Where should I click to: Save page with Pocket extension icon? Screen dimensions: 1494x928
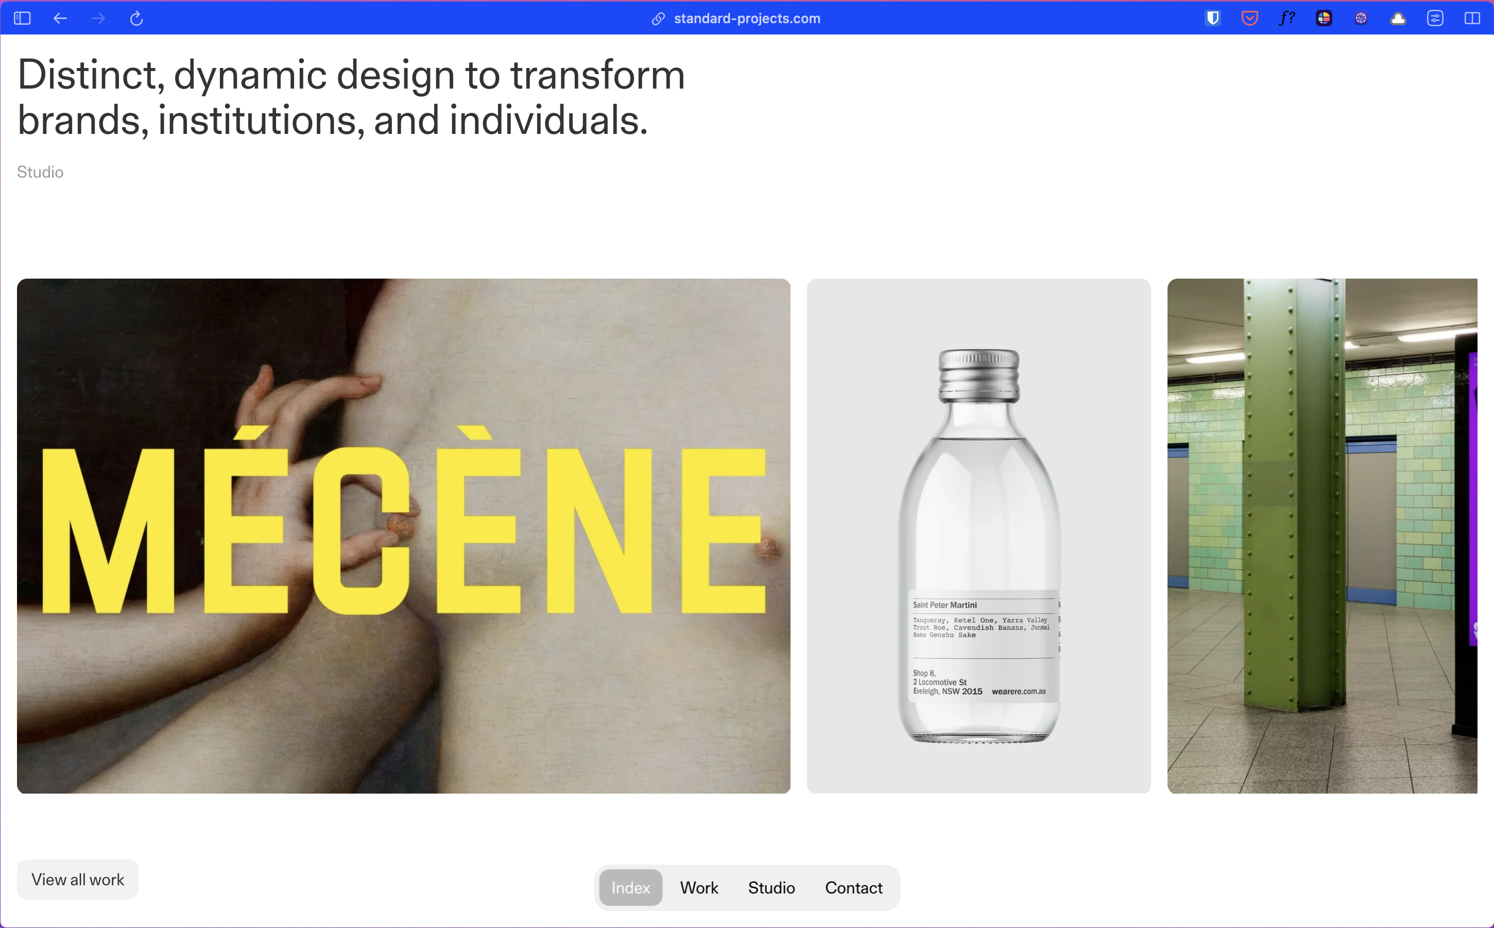tap(1250, 19)
